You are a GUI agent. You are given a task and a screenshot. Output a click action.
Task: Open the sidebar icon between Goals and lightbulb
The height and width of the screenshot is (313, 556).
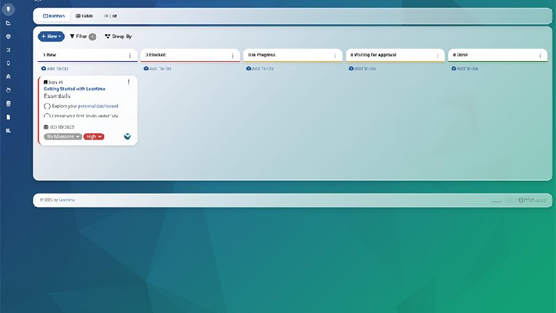(8, 49)
